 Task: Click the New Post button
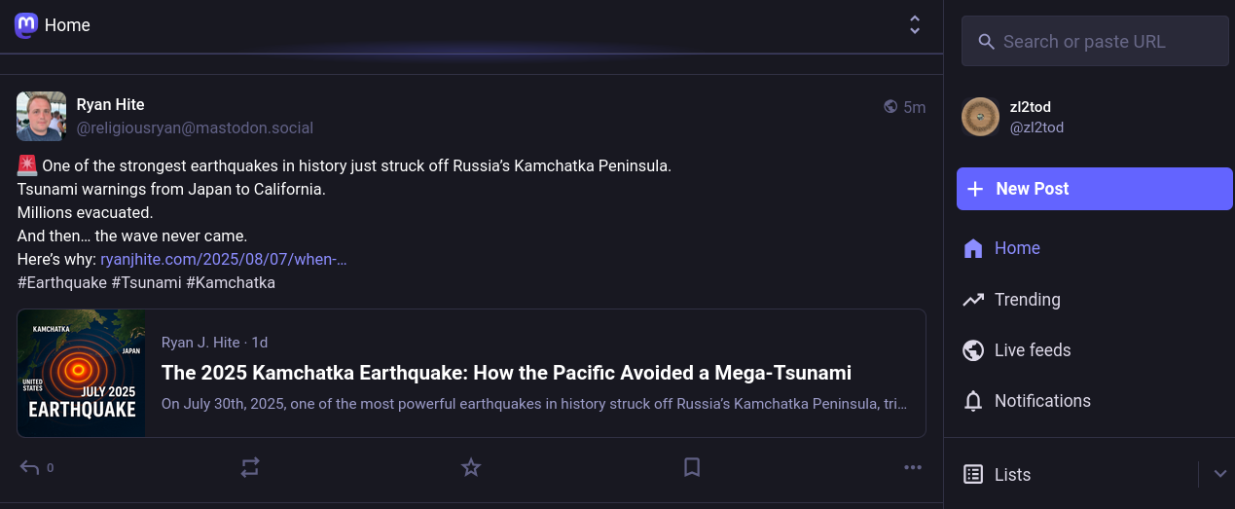(x=1094, y=189)
